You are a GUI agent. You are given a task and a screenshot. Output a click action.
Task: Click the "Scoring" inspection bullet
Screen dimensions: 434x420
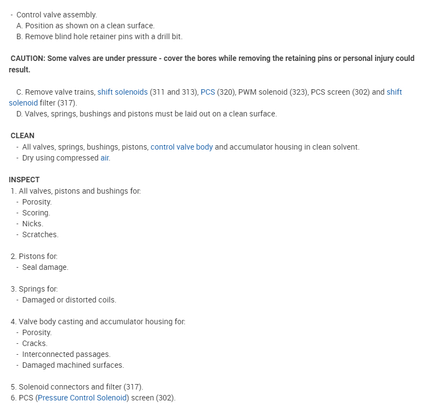point(36,213)
